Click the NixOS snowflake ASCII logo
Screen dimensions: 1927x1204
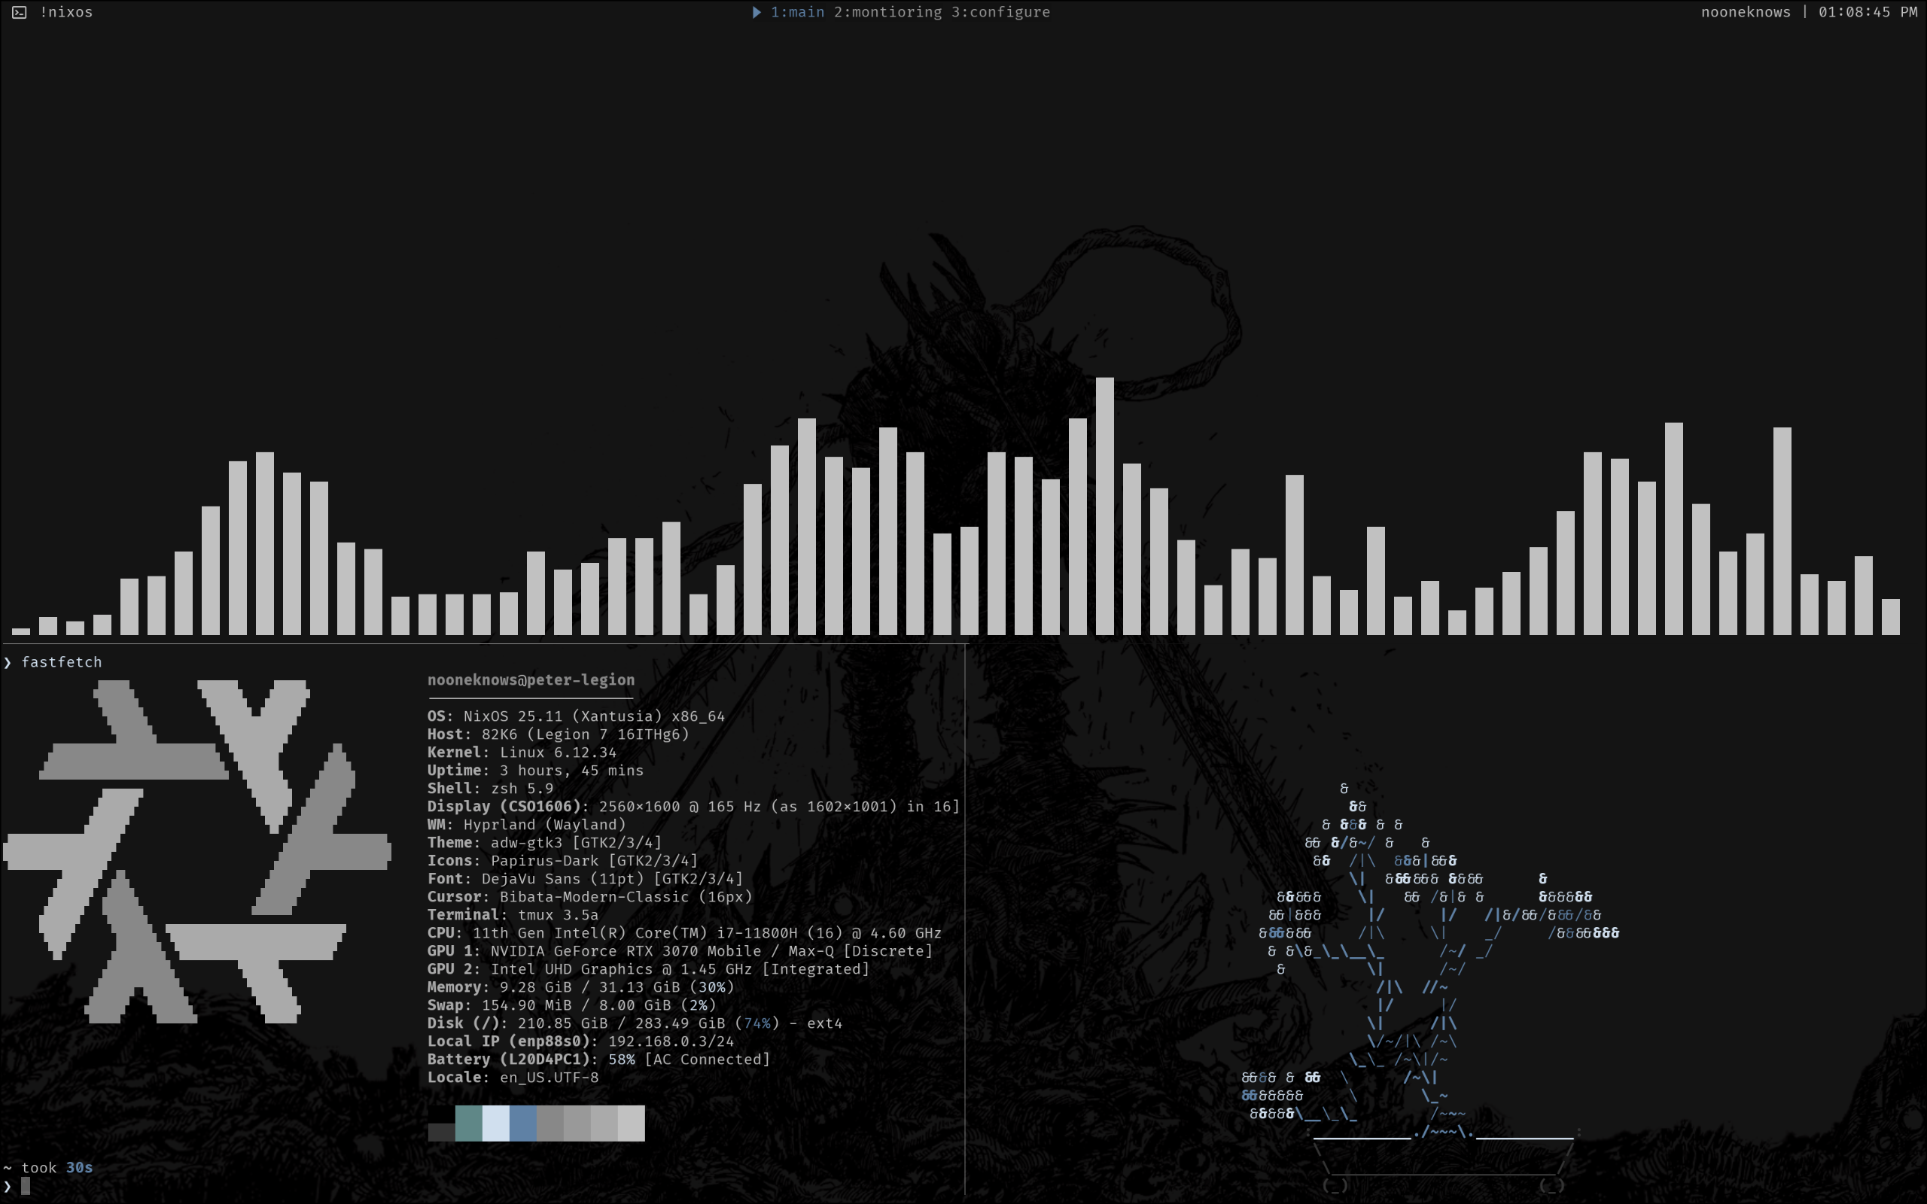click(196, 851)
